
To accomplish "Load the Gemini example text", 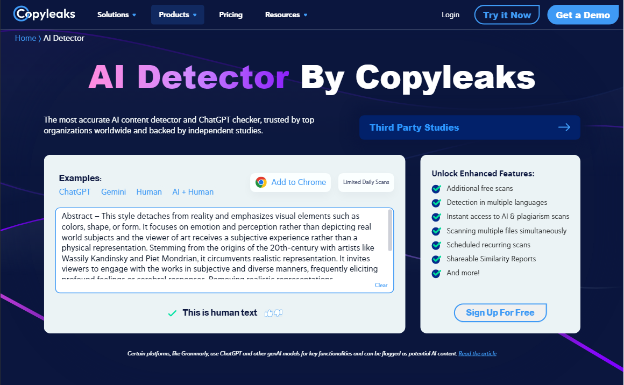I will coord(114,192).
